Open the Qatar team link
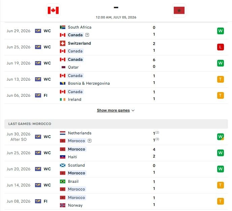The height and width of the screenshot is (211, 232). (73, 67)
